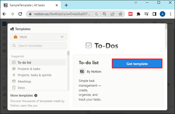Click the By Notion author link

[x=94, y=72]
